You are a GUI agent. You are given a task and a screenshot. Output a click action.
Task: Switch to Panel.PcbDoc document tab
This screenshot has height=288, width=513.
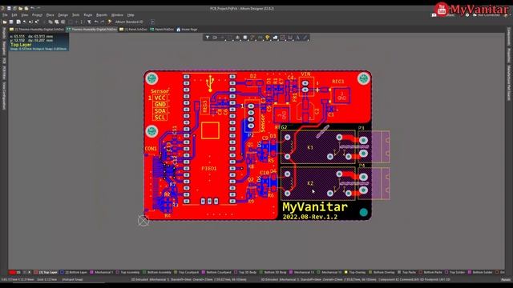[x=162, y=30]
